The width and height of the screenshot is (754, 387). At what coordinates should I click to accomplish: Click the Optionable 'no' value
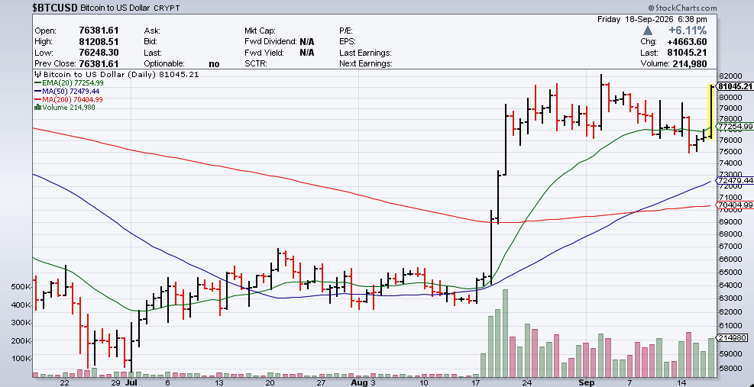click(214, 63)
